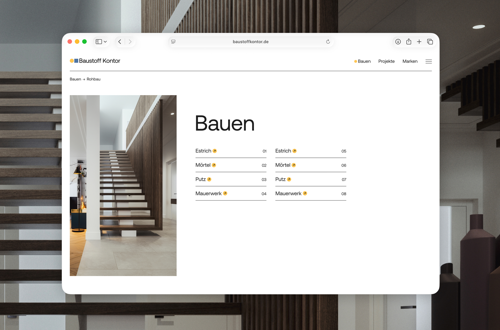
Task: Click the Baustoff Kontor logo
Action: pyautogui.click(x=95, y=61)
